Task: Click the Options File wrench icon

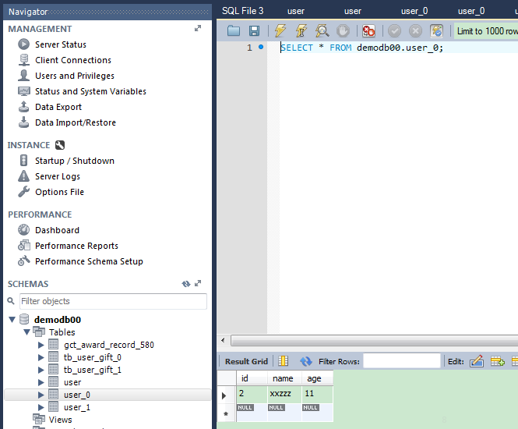Action: click(x=23, y=192)
